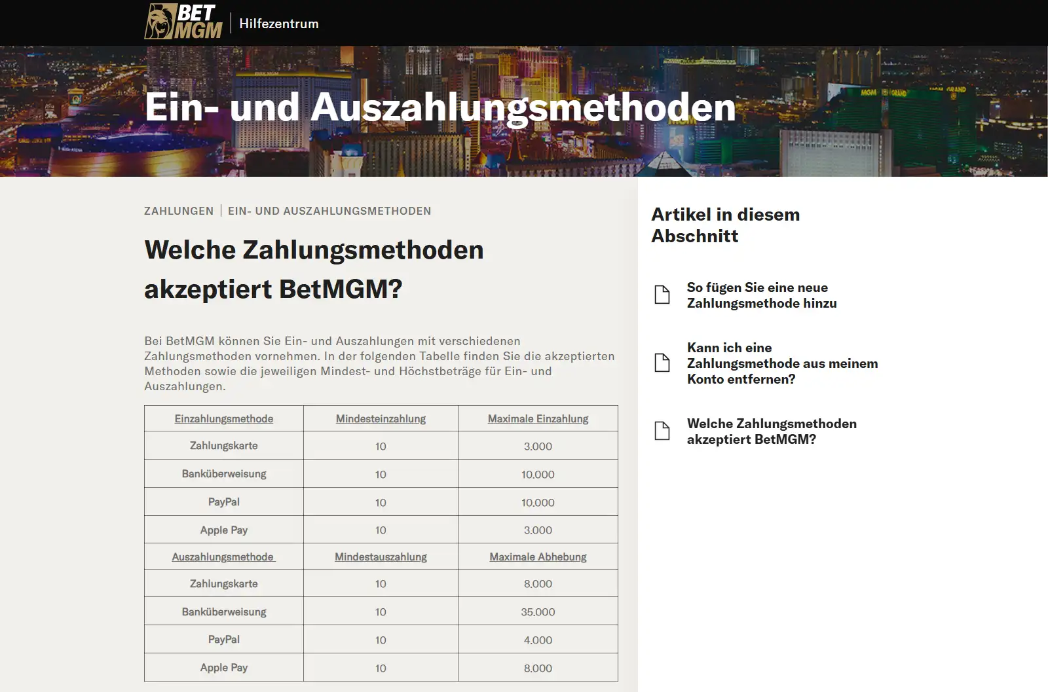The width and height of the screenshot is (1048, 692).
Task: Click the 'Auszahlungsmethode' table header
Action: (x=224, y=557)
